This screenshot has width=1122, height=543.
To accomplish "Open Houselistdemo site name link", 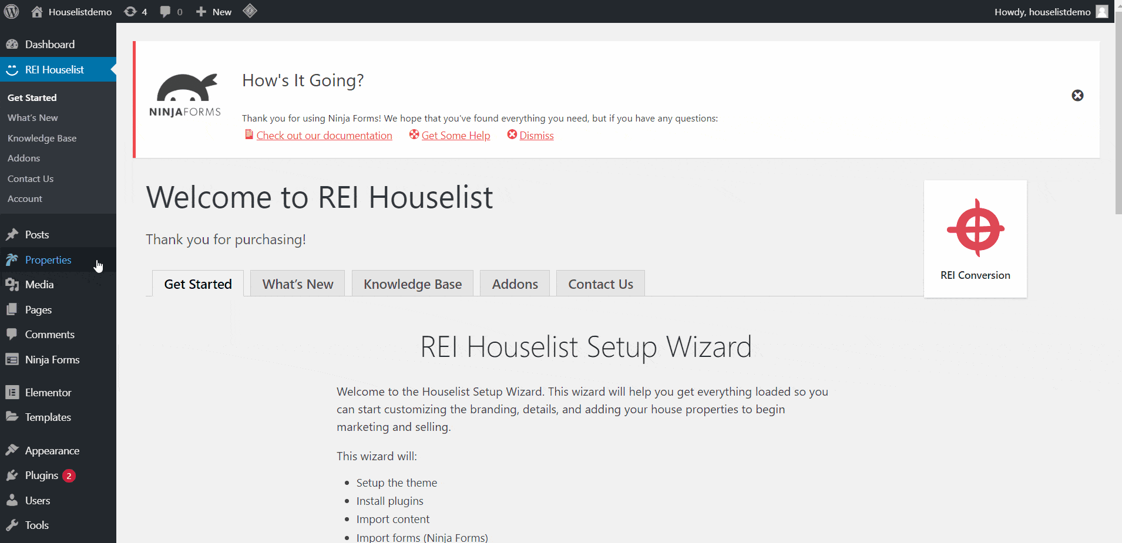I will click(80, 12).
